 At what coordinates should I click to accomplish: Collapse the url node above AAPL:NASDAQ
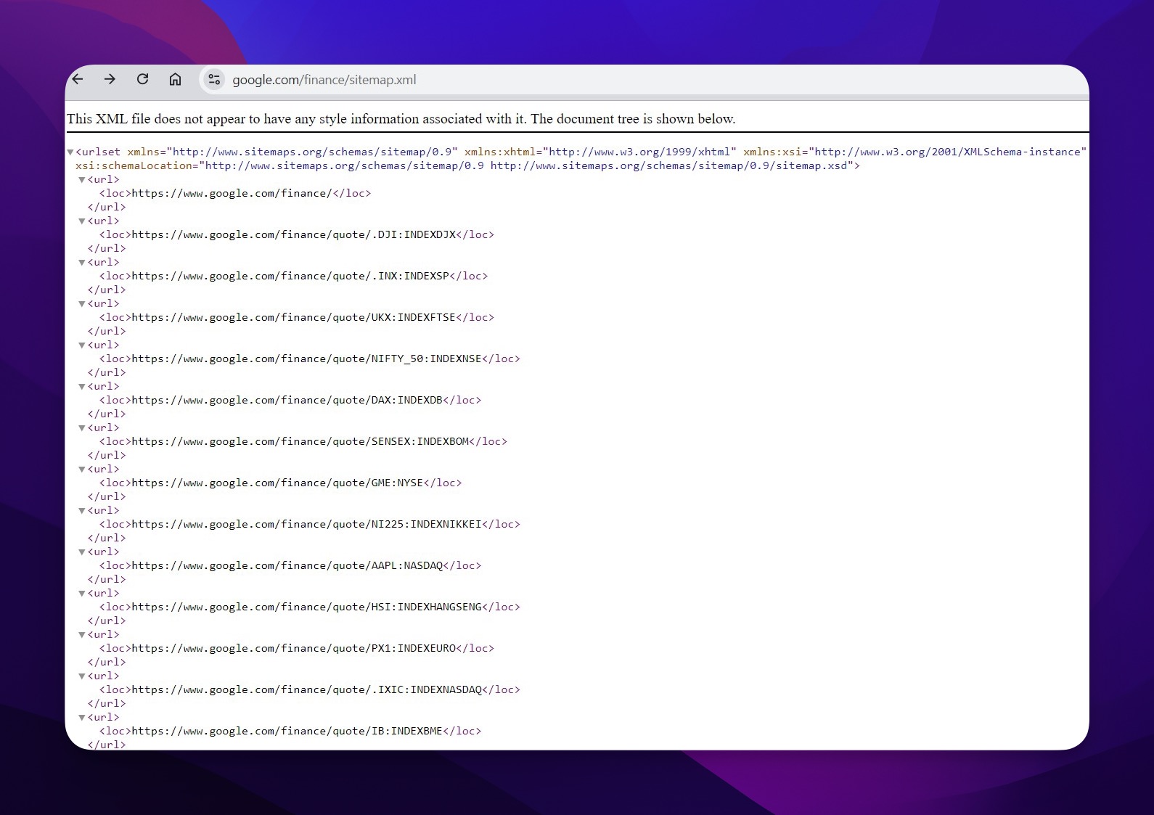[82, 552]
